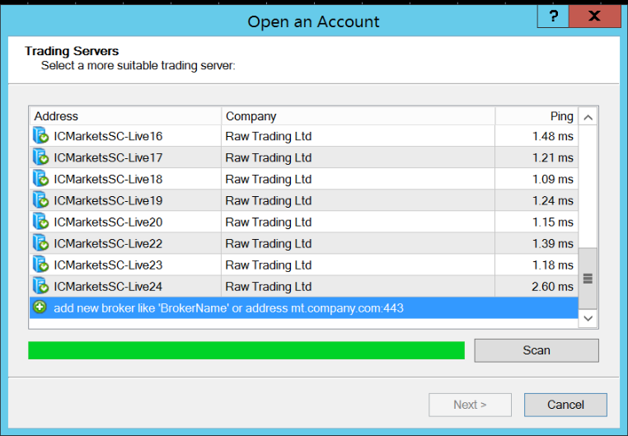Click the server list scrollbar thumb
Viewport: 628px width, 436px height.
588,279
